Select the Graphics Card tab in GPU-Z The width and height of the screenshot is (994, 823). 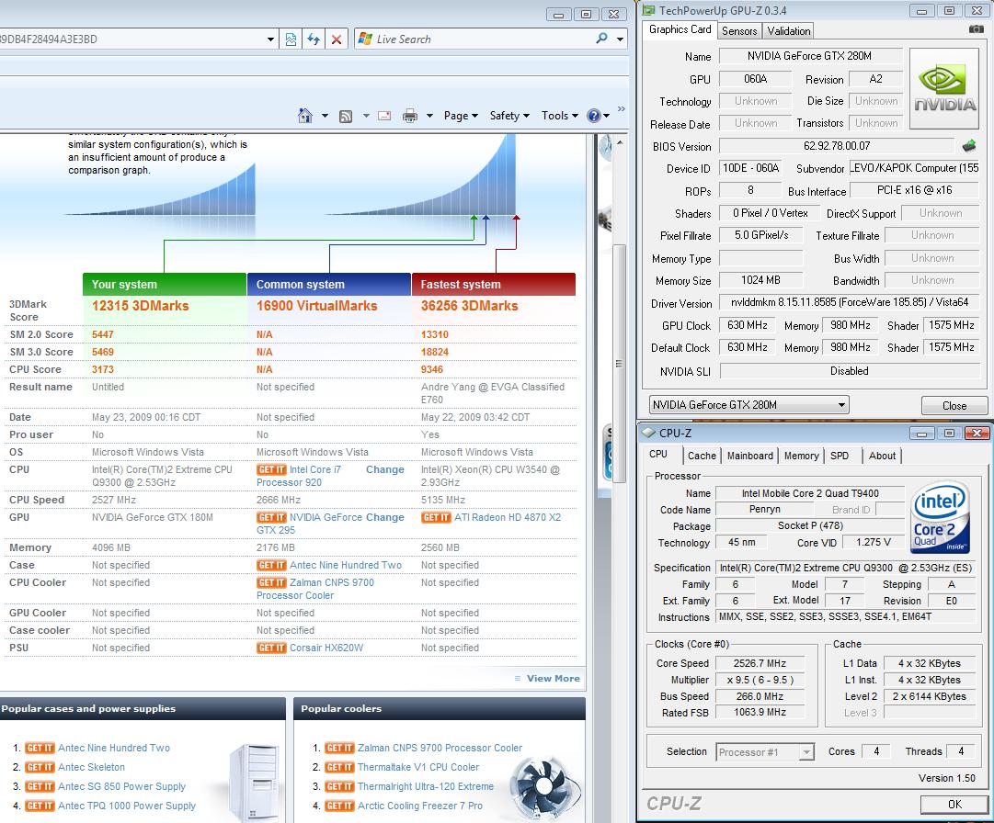680,29
